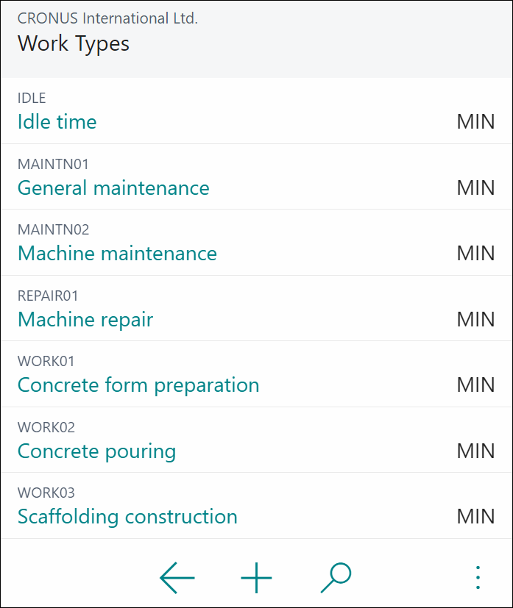Click the WORK01 code label
Viewport: 513px width, 608px height.
(46, 362)
